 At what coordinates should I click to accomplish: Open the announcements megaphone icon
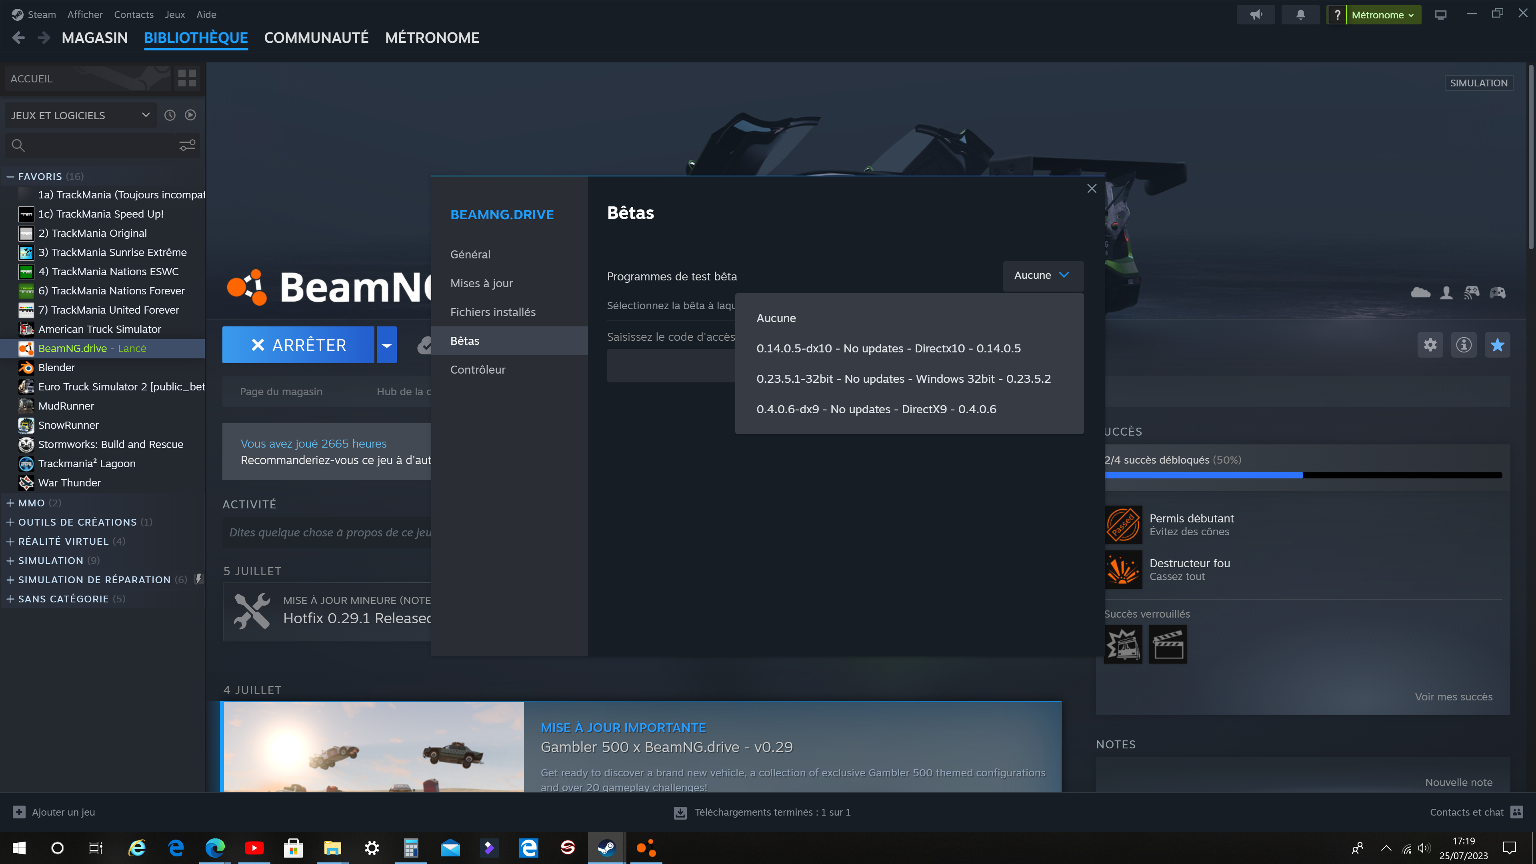[x=1256, y=14]
